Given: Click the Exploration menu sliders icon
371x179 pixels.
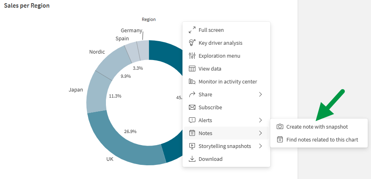Looking at the screenshot, I should coord(192,56).
